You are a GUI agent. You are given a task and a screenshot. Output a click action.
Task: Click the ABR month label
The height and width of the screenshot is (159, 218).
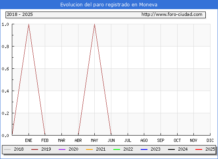pyautogui.click(x=78, y=140)
